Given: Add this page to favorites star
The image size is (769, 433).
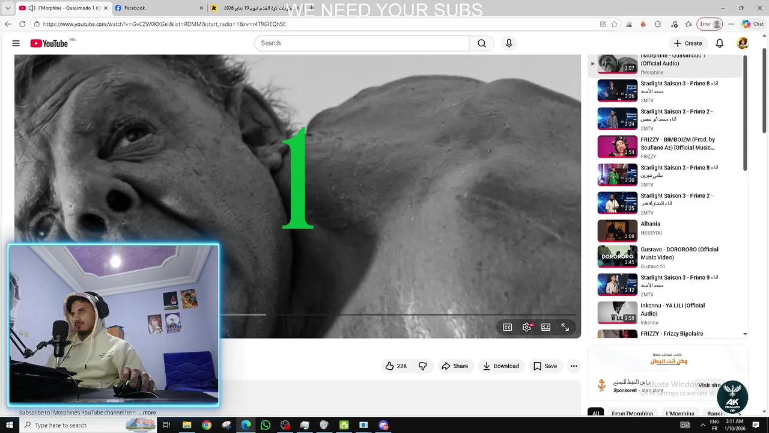Looking at the screenshot, I should click(614, 24).
